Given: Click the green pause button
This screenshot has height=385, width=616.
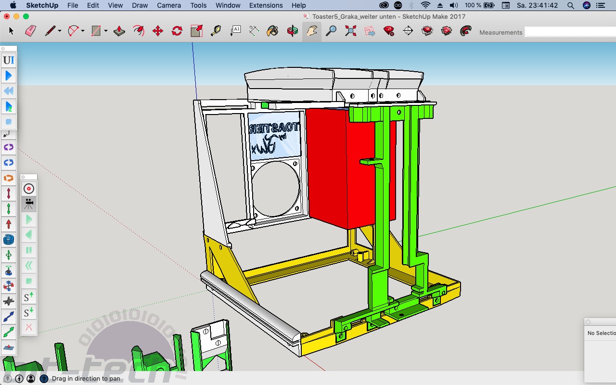Looking at the screenshot, I should [x=29, y=250].
